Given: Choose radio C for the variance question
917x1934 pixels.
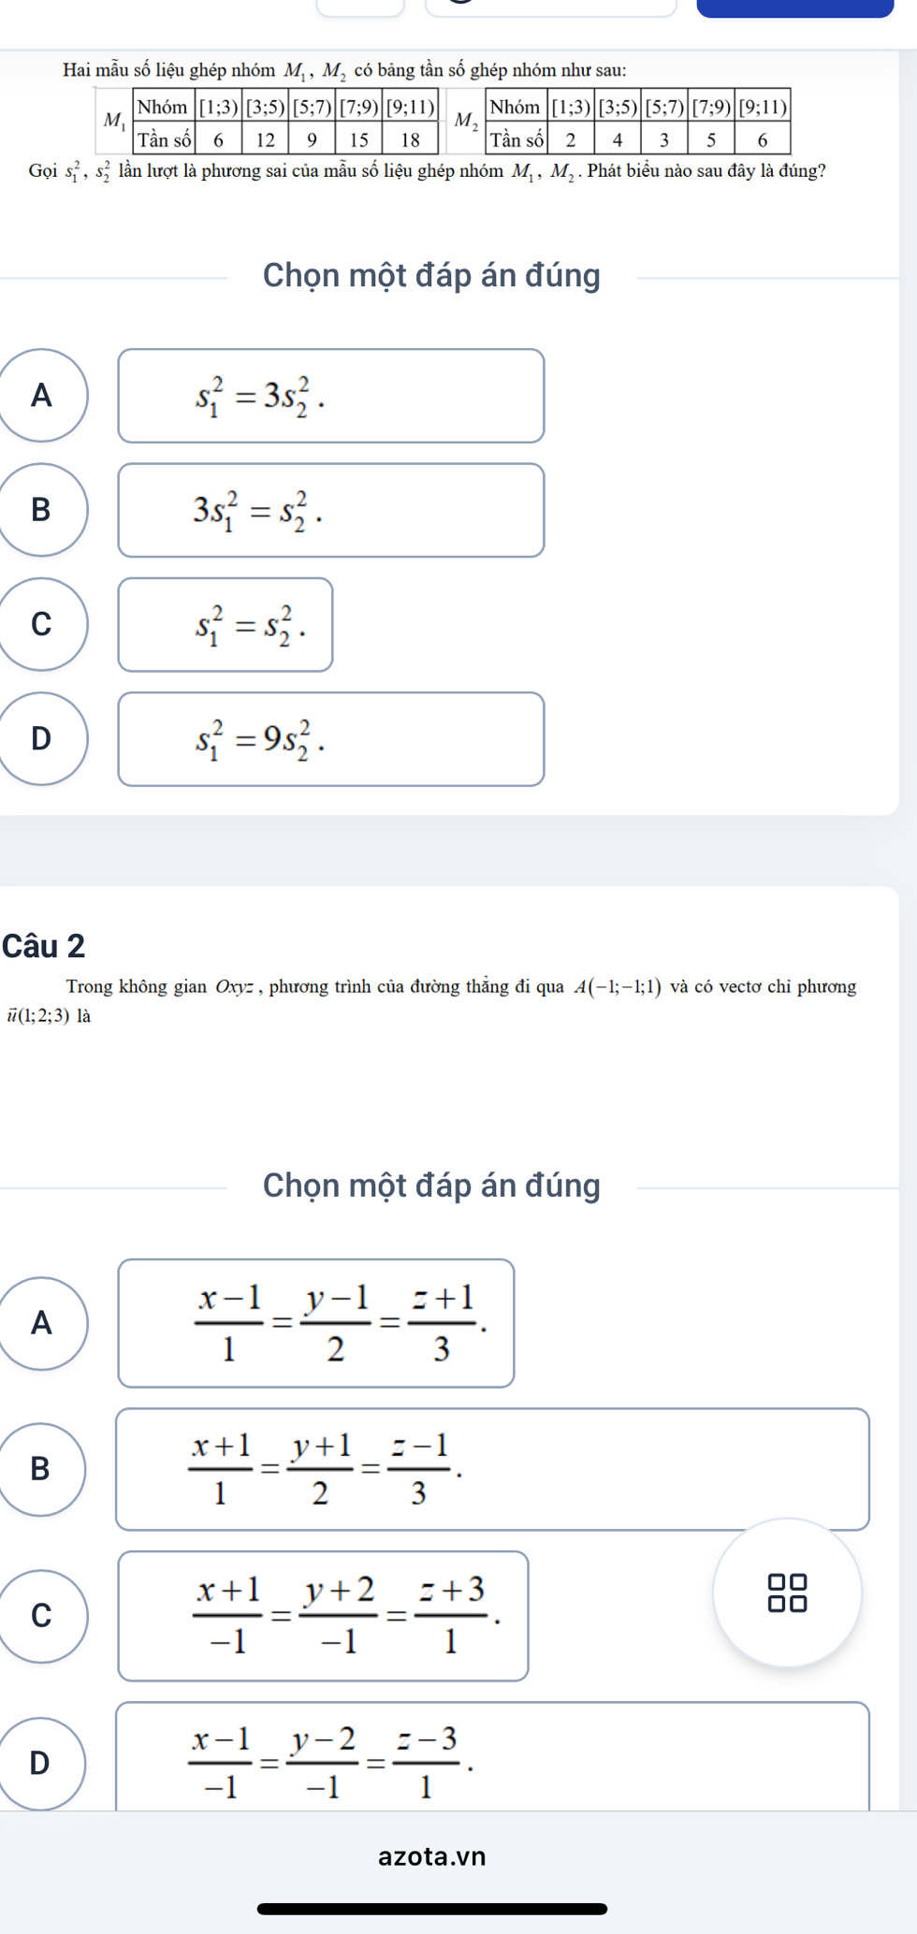Looking at the screenshot, I should (x=42, y=624).
